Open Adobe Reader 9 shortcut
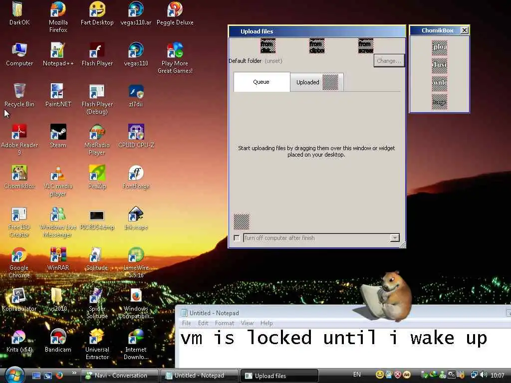The height and width of the screenshot is (383, 511). click(x=19, y=140)
